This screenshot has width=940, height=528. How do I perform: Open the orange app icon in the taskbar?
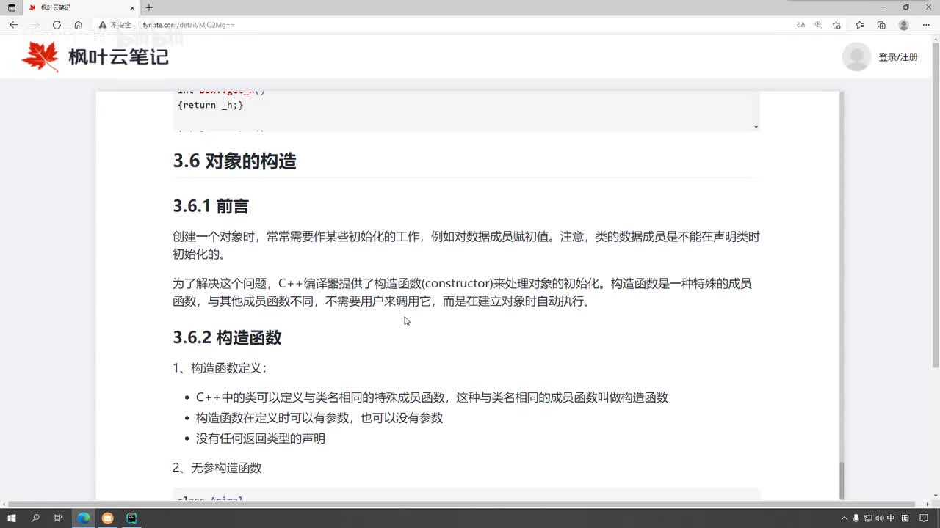click(107, 518)
